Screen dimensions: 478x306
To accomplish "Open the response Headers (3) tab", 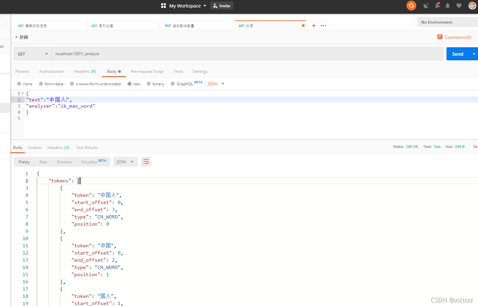I will point(58,147).
